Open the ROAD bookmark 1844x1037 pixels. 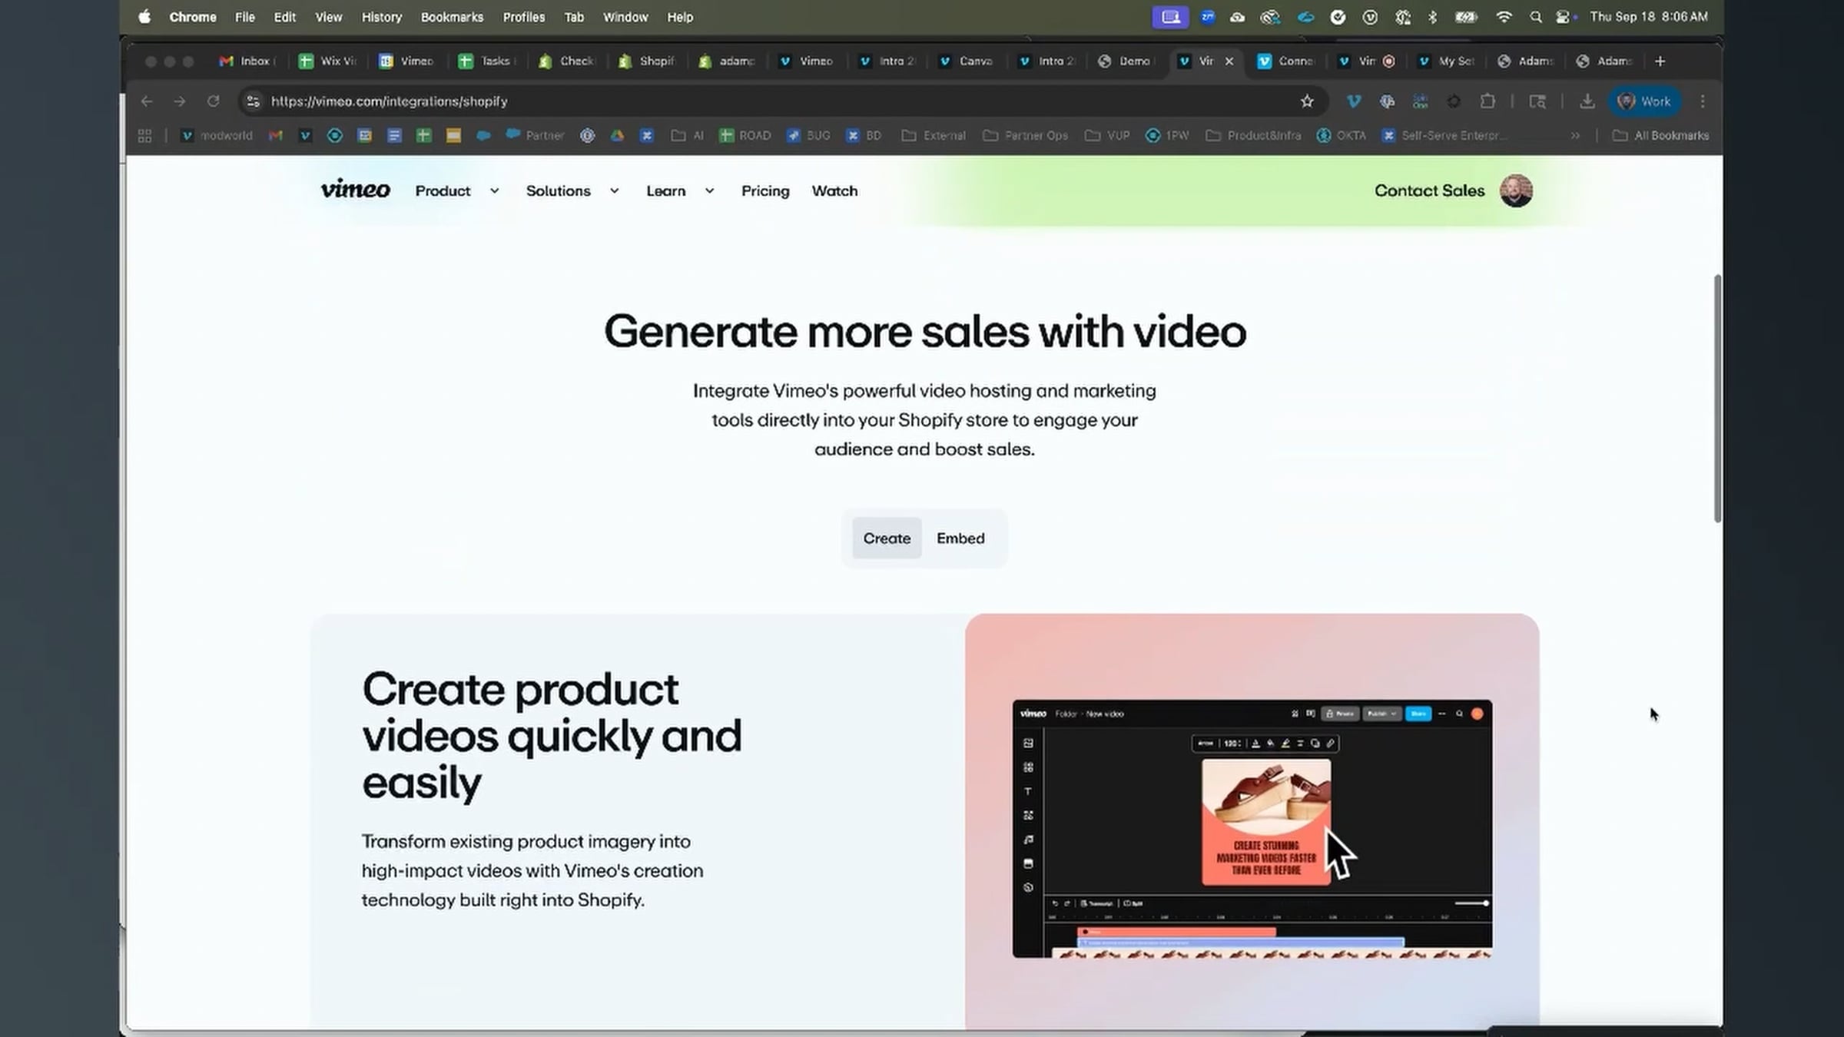coord(745,136)
